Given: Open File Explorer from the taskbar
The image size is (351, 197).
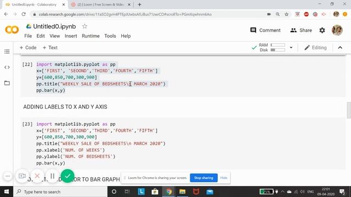Looking at the screenshot, I should click(x=182, y=192).
